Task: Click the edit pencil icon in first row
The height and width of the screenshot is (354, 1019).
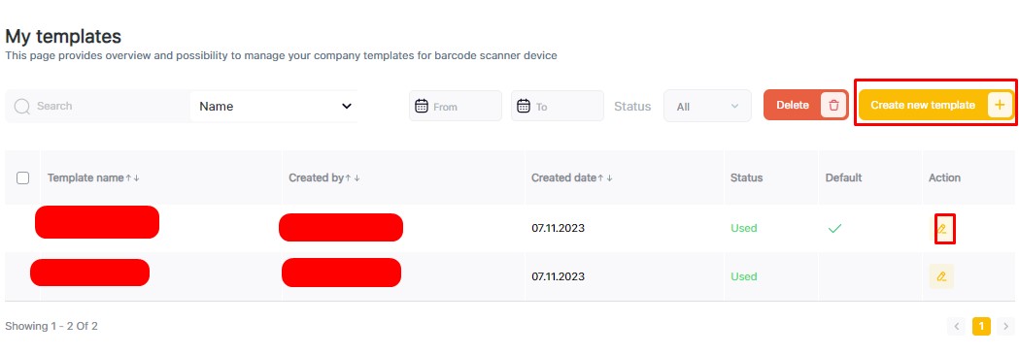Action: tap(941, 229)
